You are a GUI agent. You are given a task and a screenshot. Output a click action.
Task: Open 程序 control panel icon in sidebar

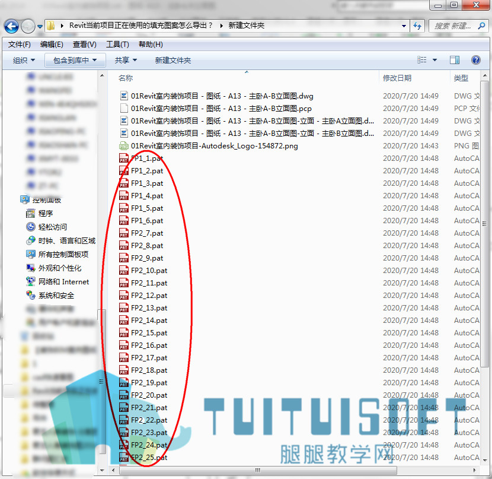(30, 213)
